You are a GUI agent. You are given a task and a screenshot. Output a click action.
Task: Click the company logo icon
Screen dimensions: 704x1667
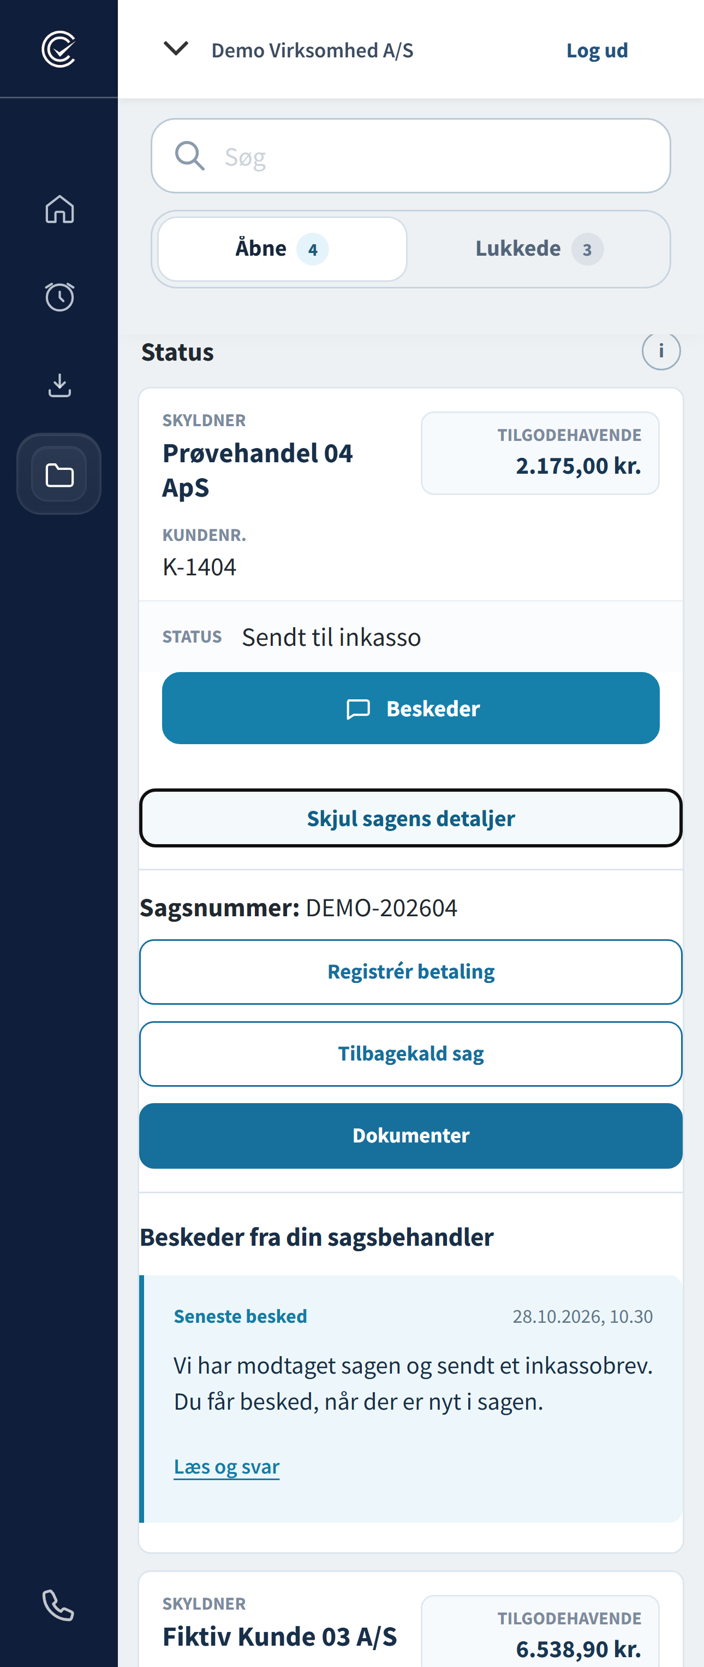point(59,49)
